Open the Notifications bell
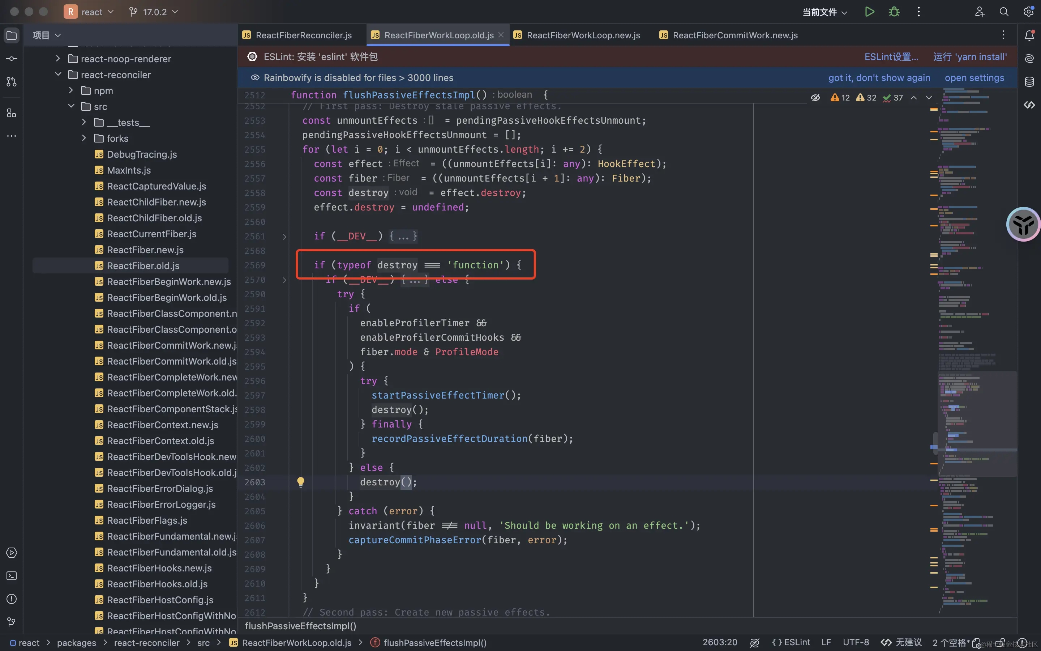1041x651 pixels. pyautogui.click(x=1029, y=35)
